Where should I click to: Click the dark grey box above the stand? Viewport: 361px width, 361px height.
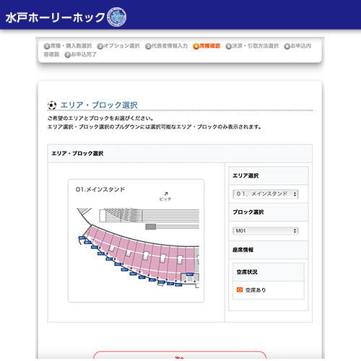pos(151,227)
